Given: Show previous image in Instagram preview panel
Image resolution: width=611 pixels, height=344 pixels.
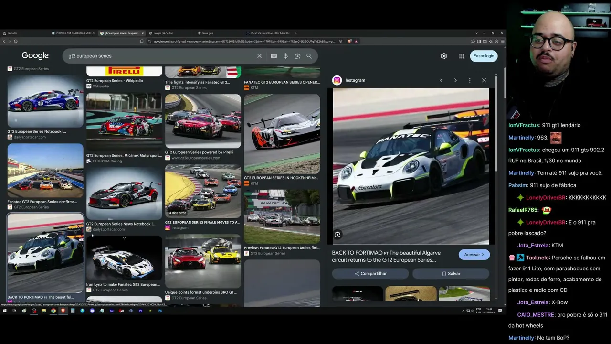Looking at the screenshot, I should click(441, 80).
